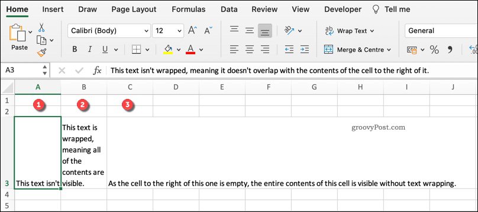The width and height of the screenshot is (478, 212).
Task: Open the Developer tab
Action: 343,9
